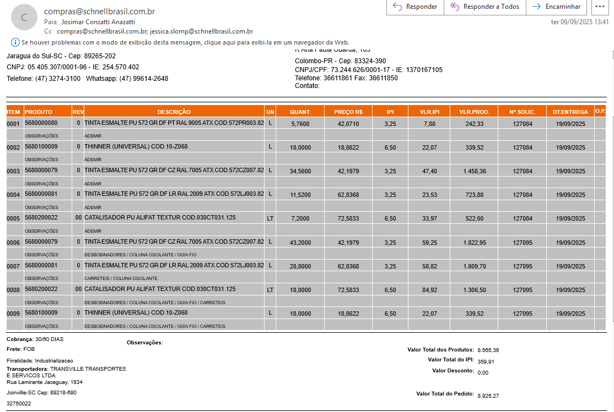Forward the email with Encaminhar
The width and height of the screenshot is (614, 412).
[556, 7]
